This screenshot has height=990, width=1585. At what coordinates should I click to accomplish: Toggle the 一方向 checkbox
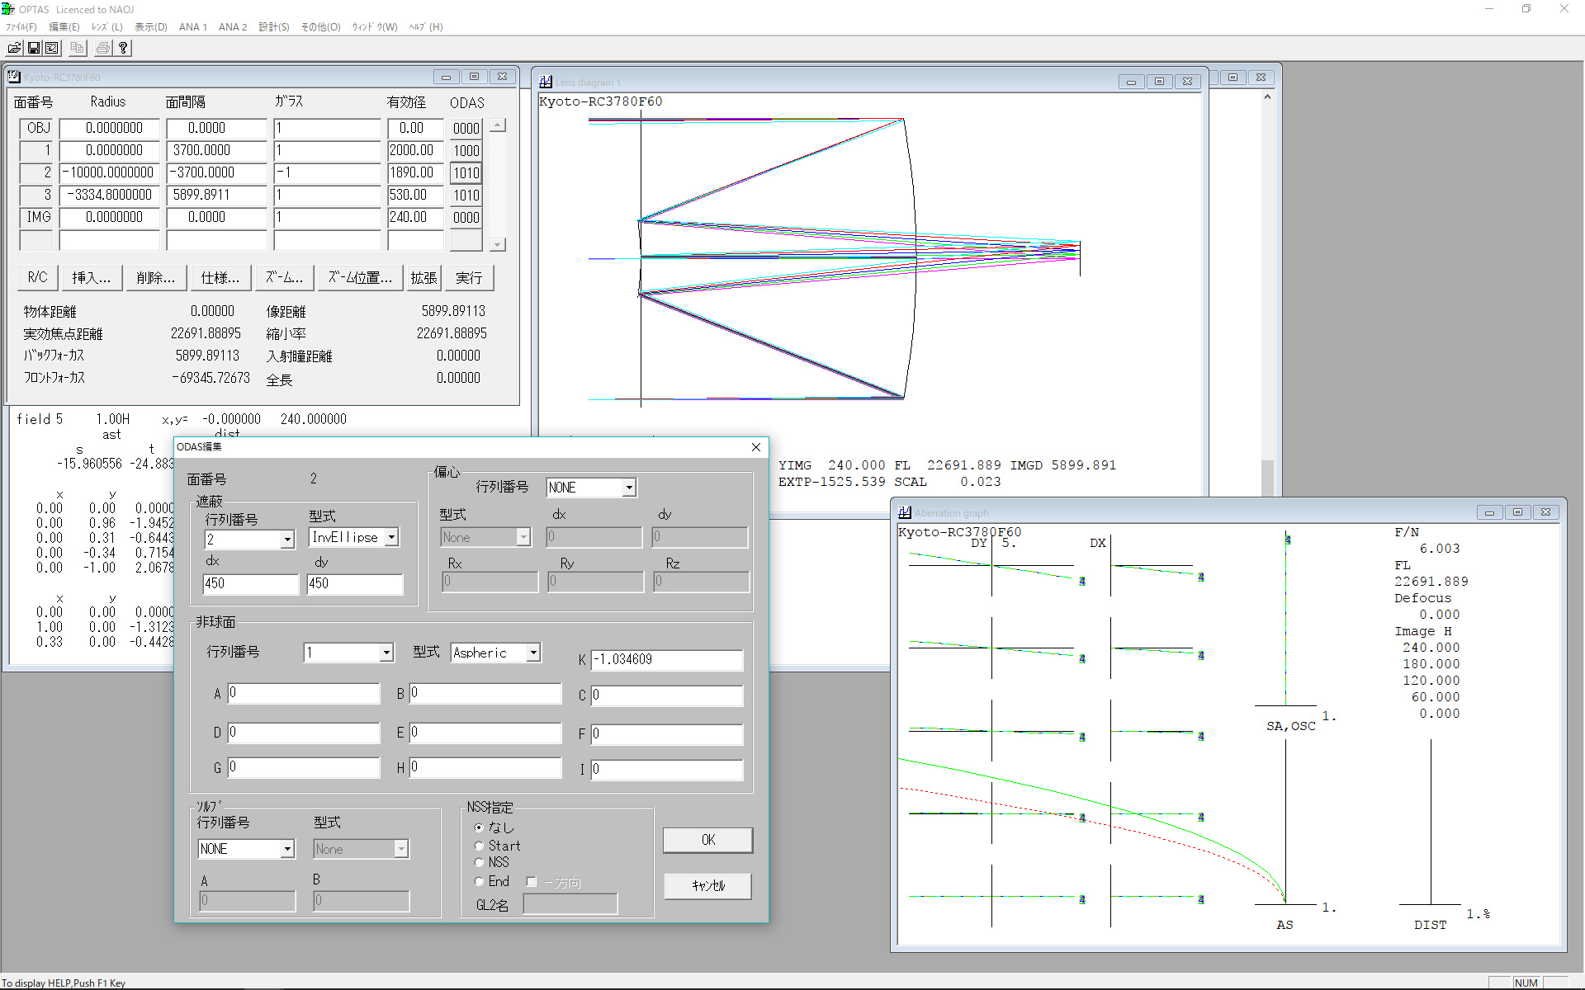[532, 882]
